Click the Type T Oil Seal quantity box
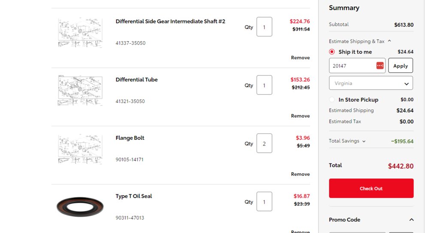The height and width of the screenshot is (233, 439). [264, 201]
